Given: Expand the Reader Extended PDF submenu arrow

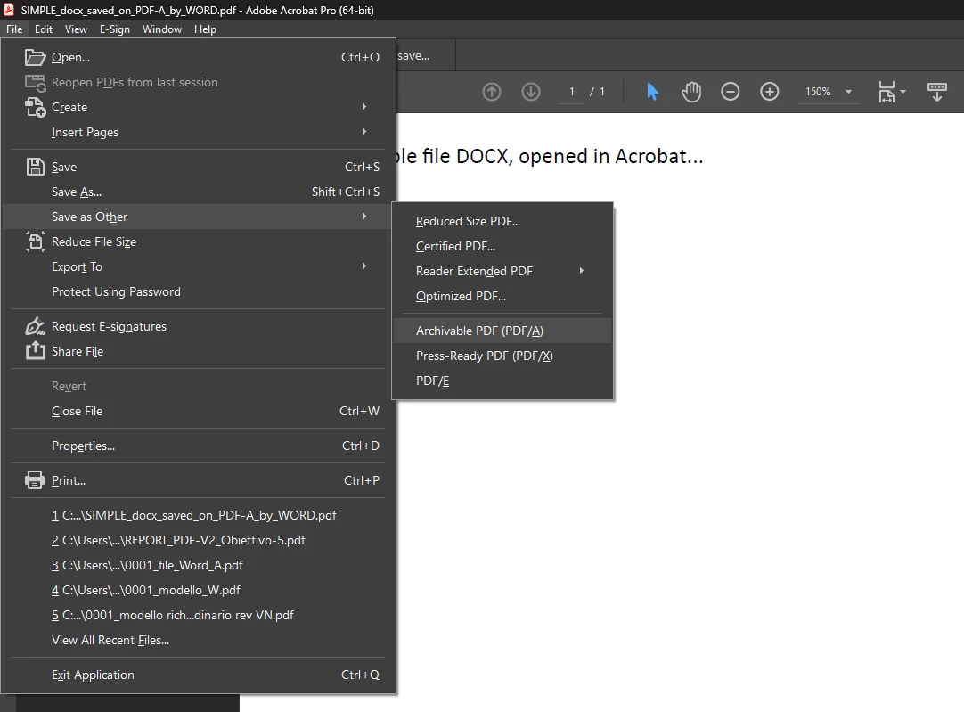Looking at the screenshot, I should (581, 271).
